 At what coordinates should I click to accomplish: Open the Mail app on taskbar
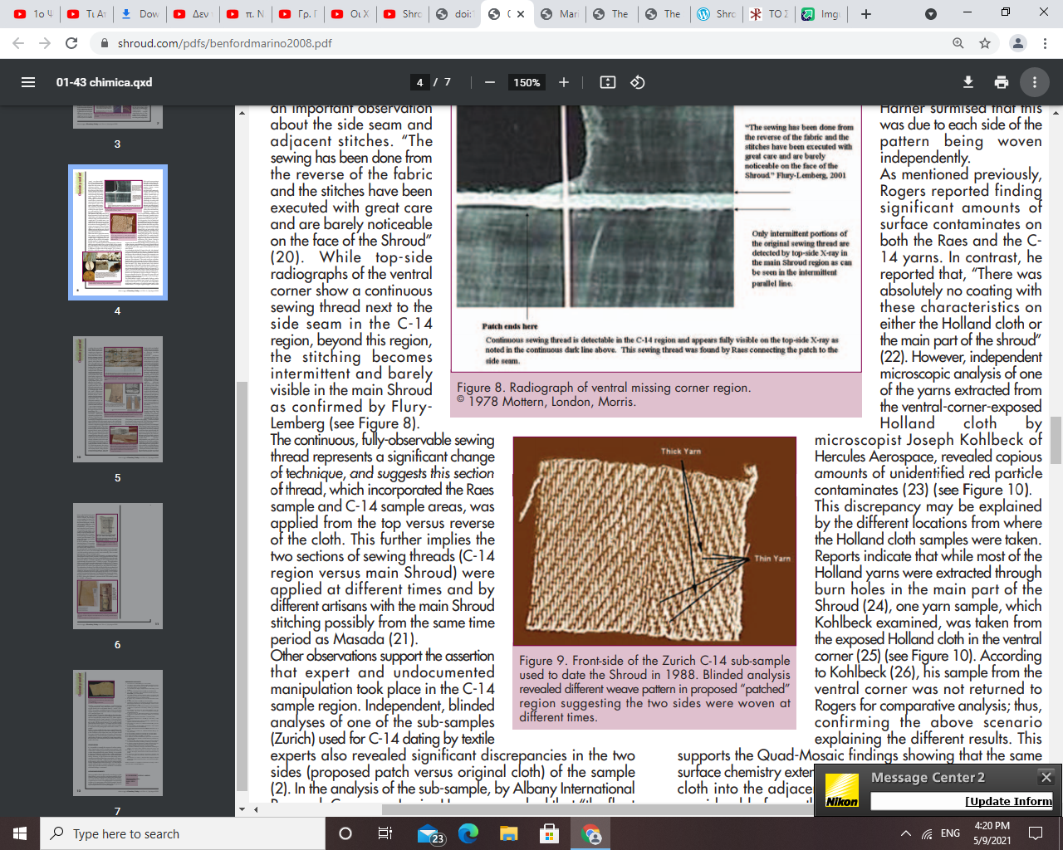(430, 833)
